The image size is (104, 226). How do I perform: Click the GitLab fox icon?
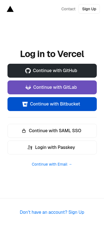28,87
